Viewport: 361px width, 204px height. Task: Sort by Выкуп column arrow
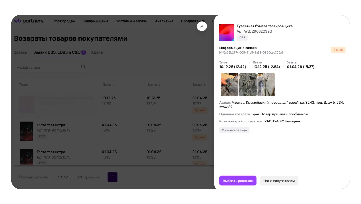(x=159, y=85)
